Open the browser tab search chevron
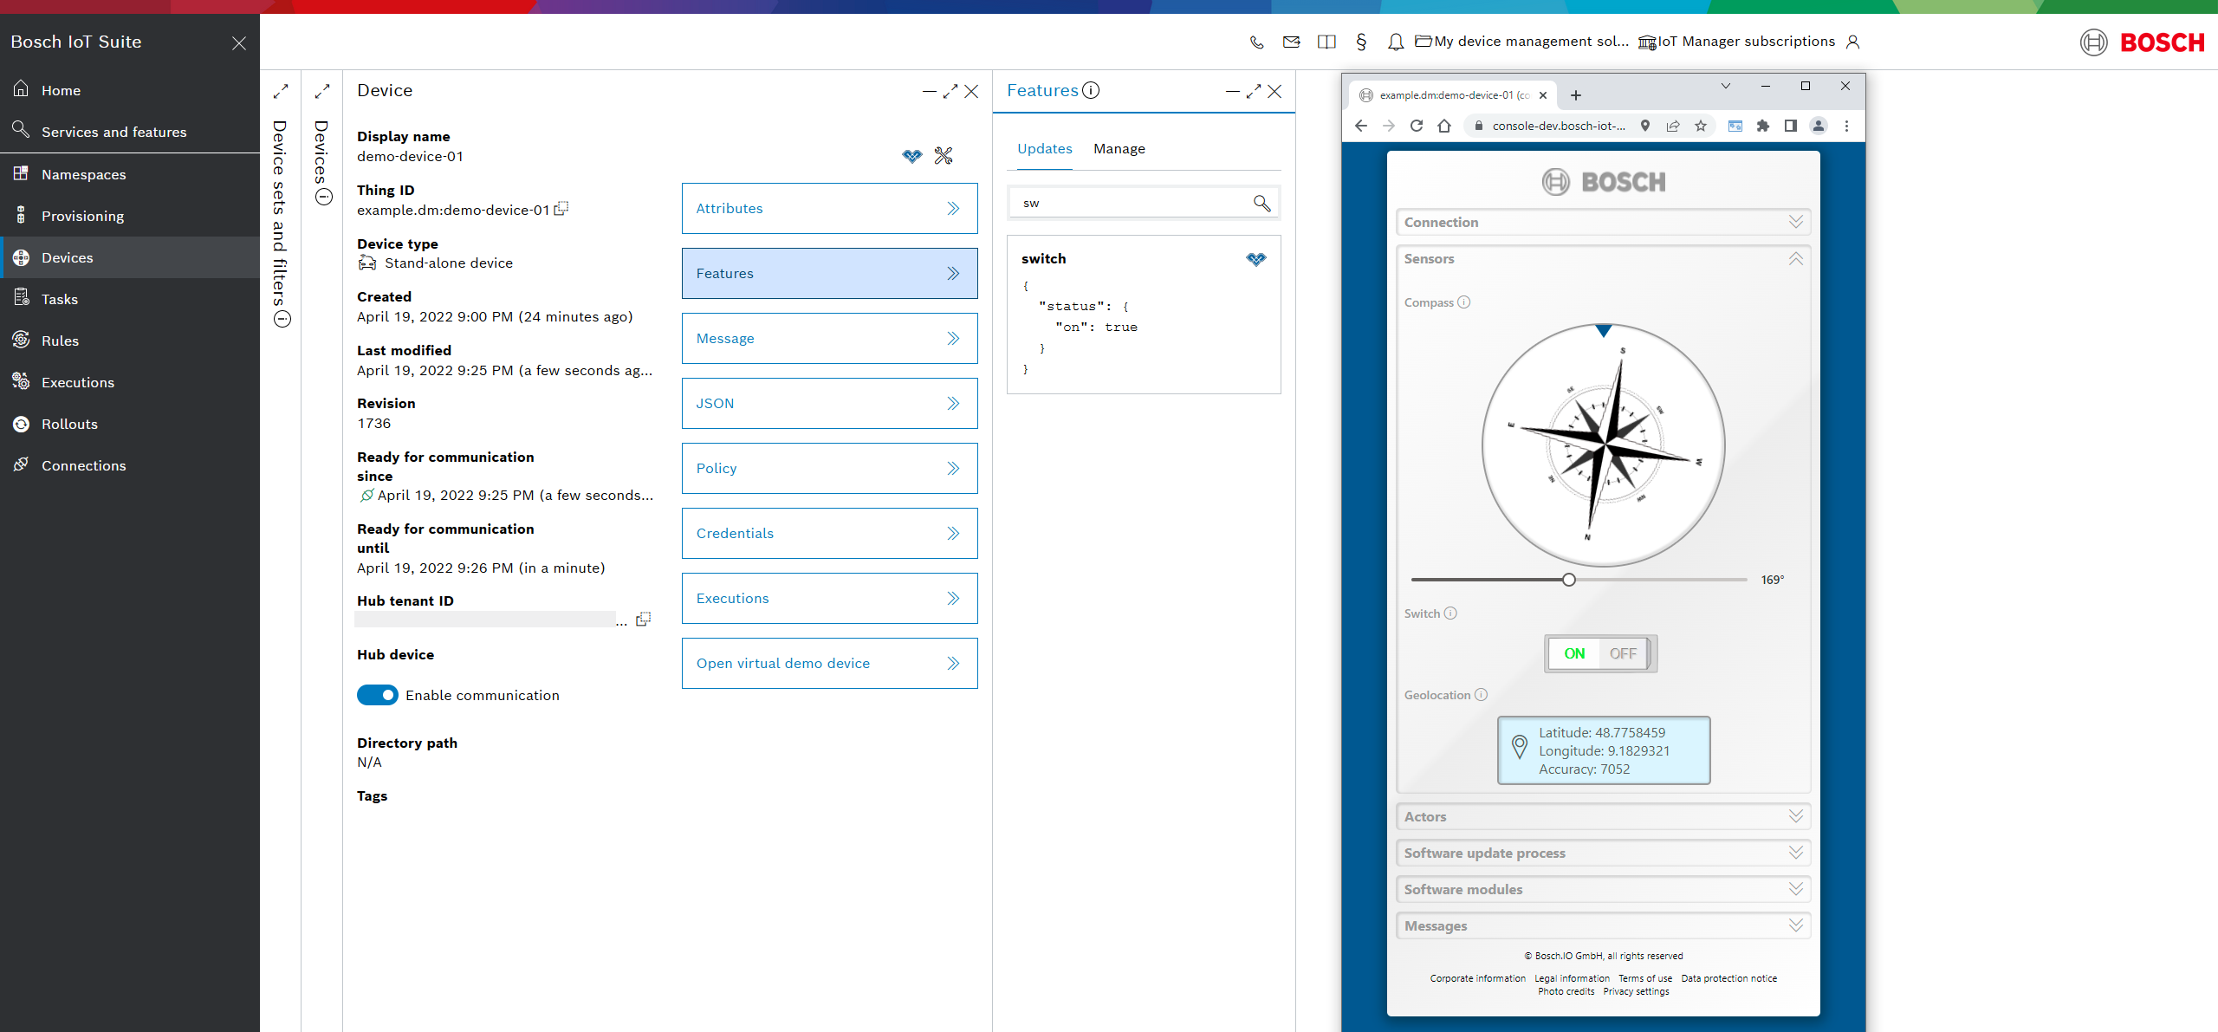 tap(1725, 86)
